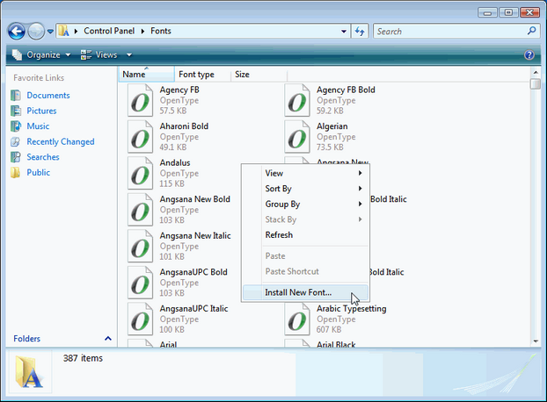
Task: Click the Pictures icon in sidebar
Action: 16,111
